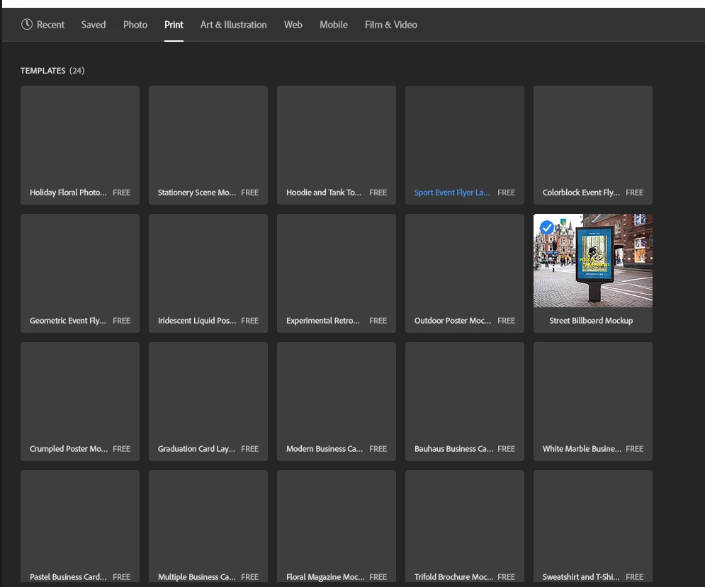
Task: Pick the White Marble Busine... template
Action: [x=592, y=401]
